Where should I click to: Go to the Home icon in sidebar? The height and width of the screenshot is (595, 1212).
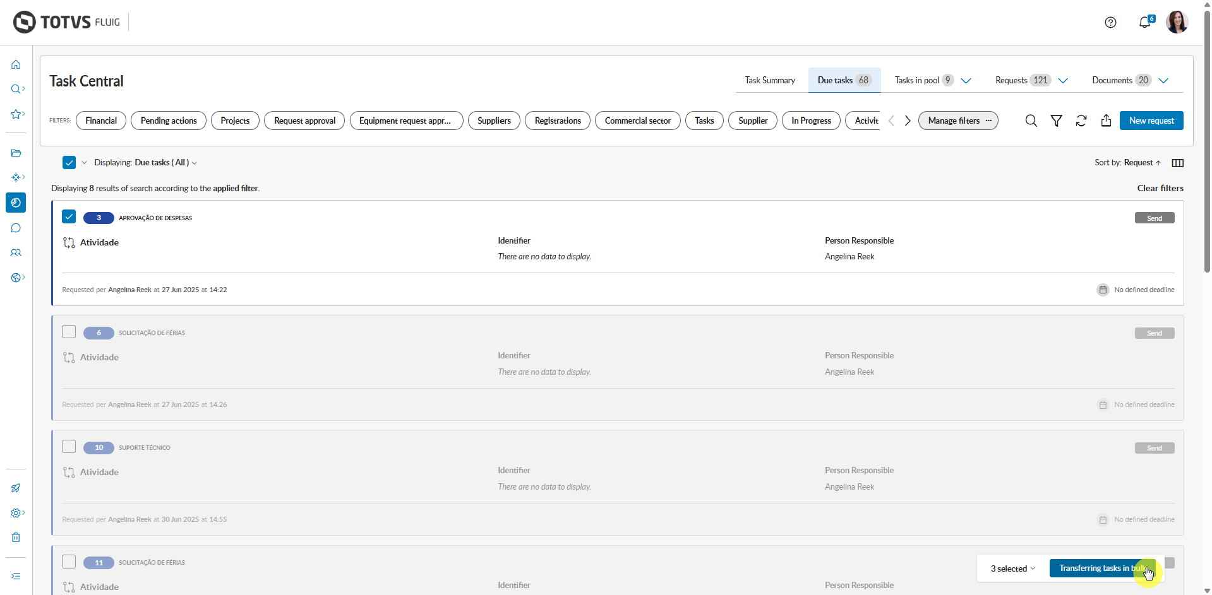16,64
